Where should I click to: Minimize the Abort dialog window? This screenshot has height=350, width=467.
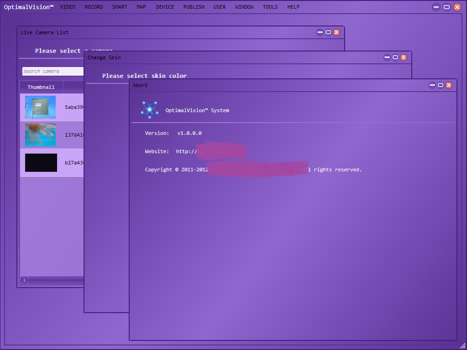coord(432,85)
